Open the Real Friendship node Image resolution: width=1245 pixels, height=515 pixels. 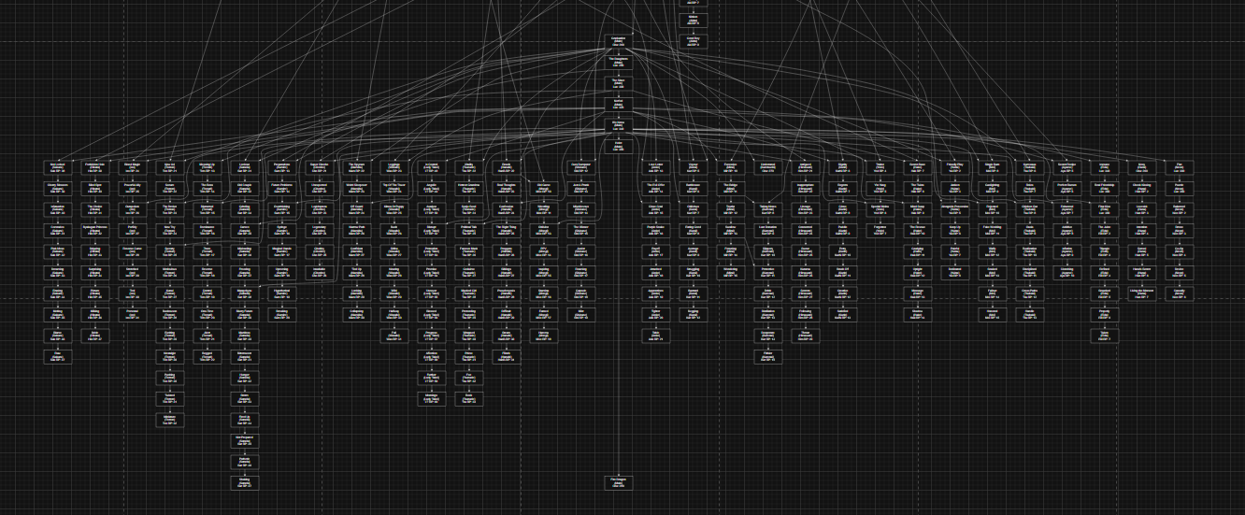click(x=1104, y=188)
